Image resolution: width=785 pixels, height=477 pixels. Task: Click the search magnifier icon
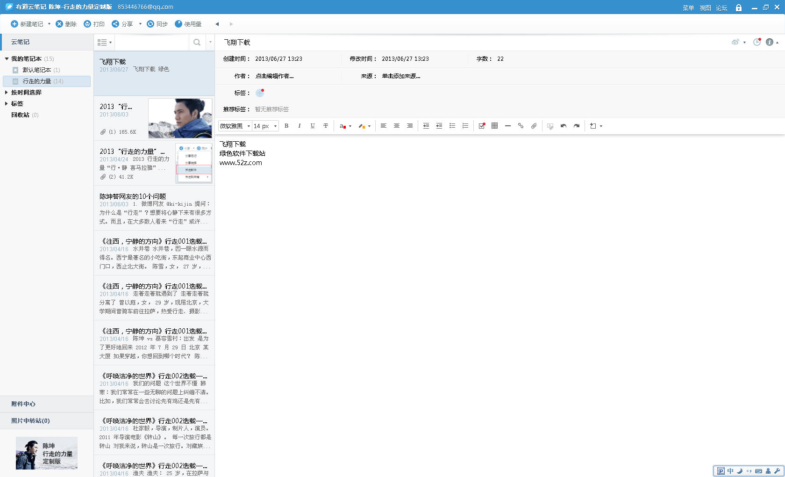[197, 43]
